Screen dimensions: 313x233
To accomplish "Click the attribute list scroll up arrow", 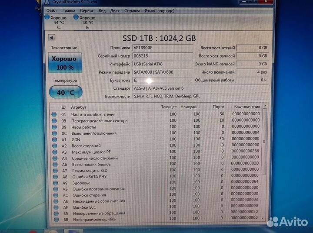I will pos(265,106).
